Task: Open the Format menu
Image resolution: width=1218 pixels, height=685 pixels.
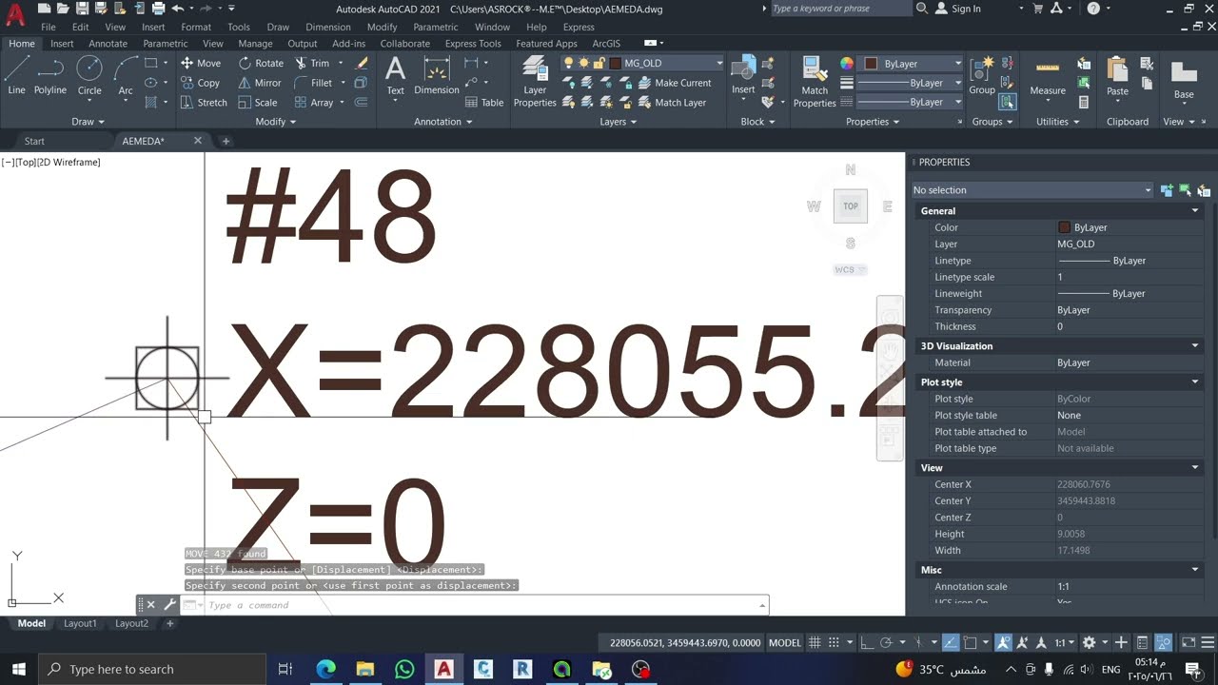Action: click(x=196, y=28)
